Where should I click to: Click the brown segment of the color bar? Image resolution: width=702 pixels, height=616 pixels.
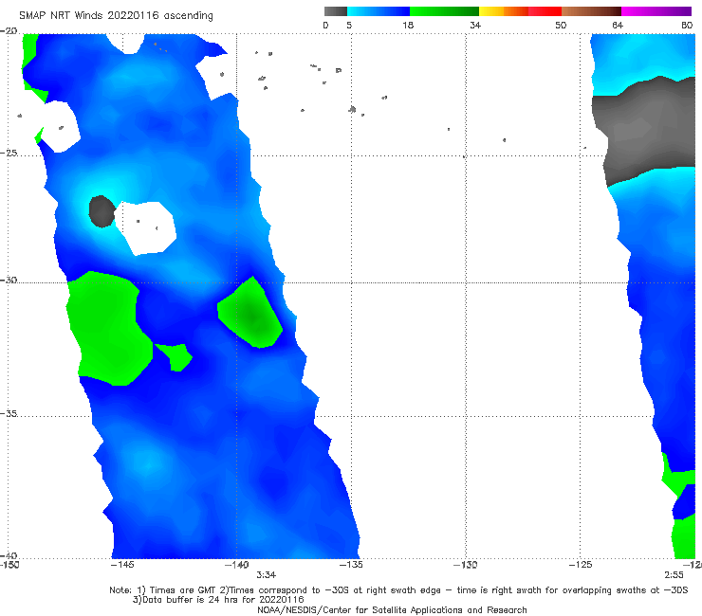[x=591, y=11]
